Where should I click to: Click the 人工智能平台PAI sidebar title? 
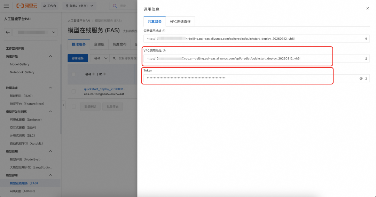pyautogui.click(x=17, y=19)
